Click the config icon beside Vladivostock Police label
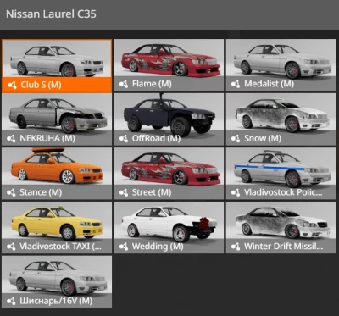The height and width of the screenshot is (316, 339). [x=236, y=192]
